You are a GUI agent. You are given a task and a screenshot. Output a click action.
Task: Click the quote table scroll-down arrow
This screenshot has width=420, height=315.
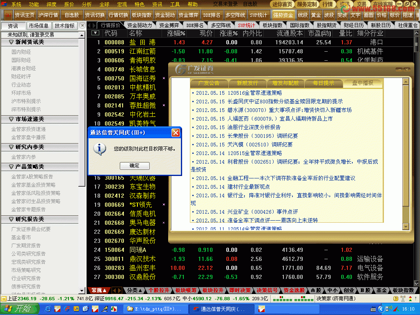coord(417,283)
